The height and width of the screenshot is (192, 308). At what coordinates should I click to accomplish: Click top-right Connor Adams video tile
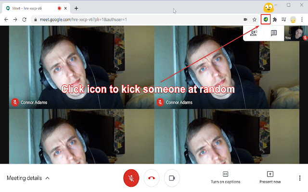[x=227, y=67]
